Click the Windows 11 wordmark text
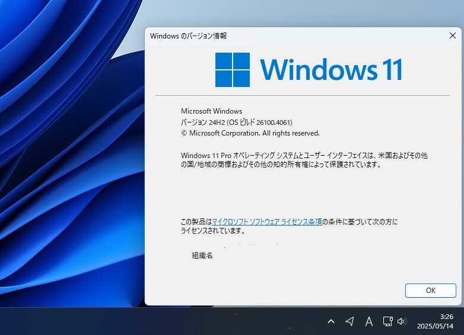 [x=331, y=70]
